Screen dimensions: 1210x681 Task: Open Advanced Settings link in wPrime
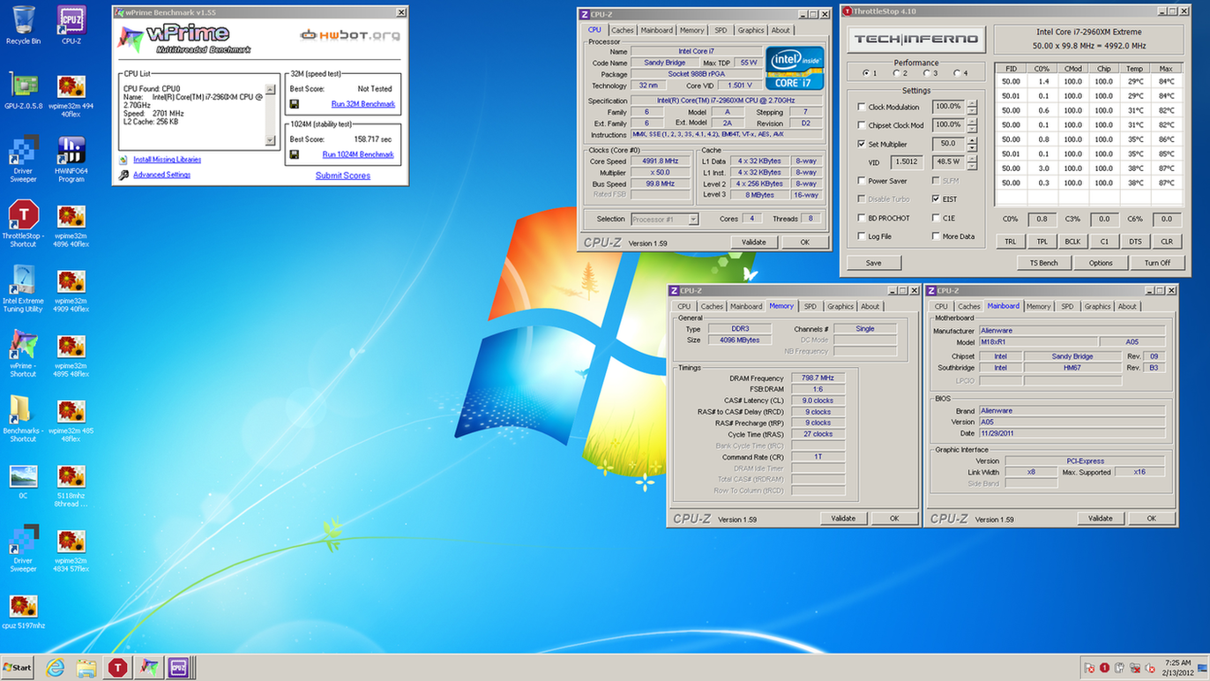[x=161, y=175]
